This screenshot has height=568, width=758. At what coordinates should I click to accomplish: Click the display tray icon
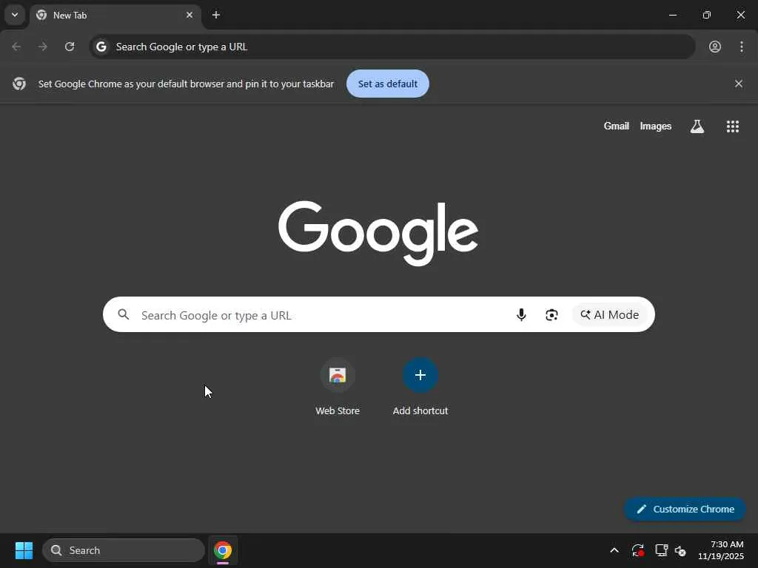pyautogui.click(x=661, y=550)
